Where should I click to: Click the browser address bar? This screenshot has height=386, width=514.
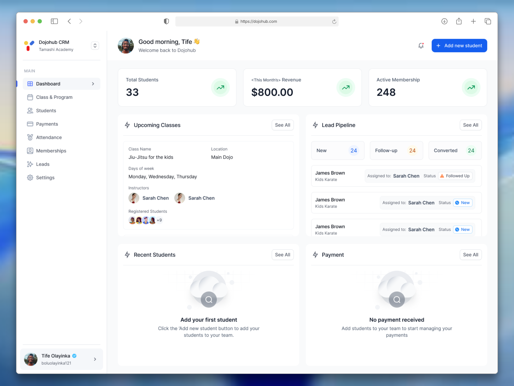tap(257, 21)
